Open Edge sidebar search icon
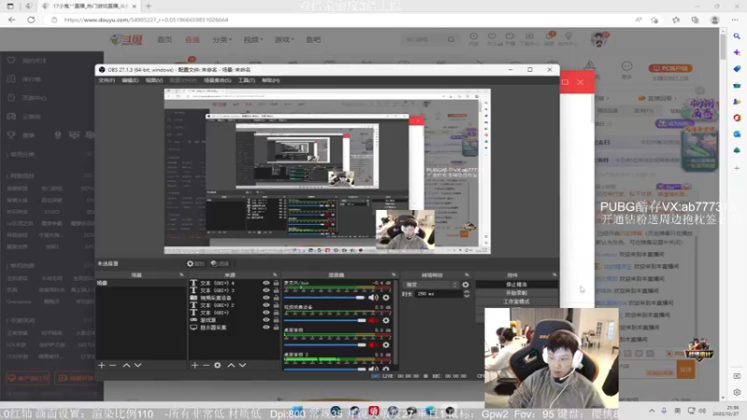 click(x=737, y=36)
